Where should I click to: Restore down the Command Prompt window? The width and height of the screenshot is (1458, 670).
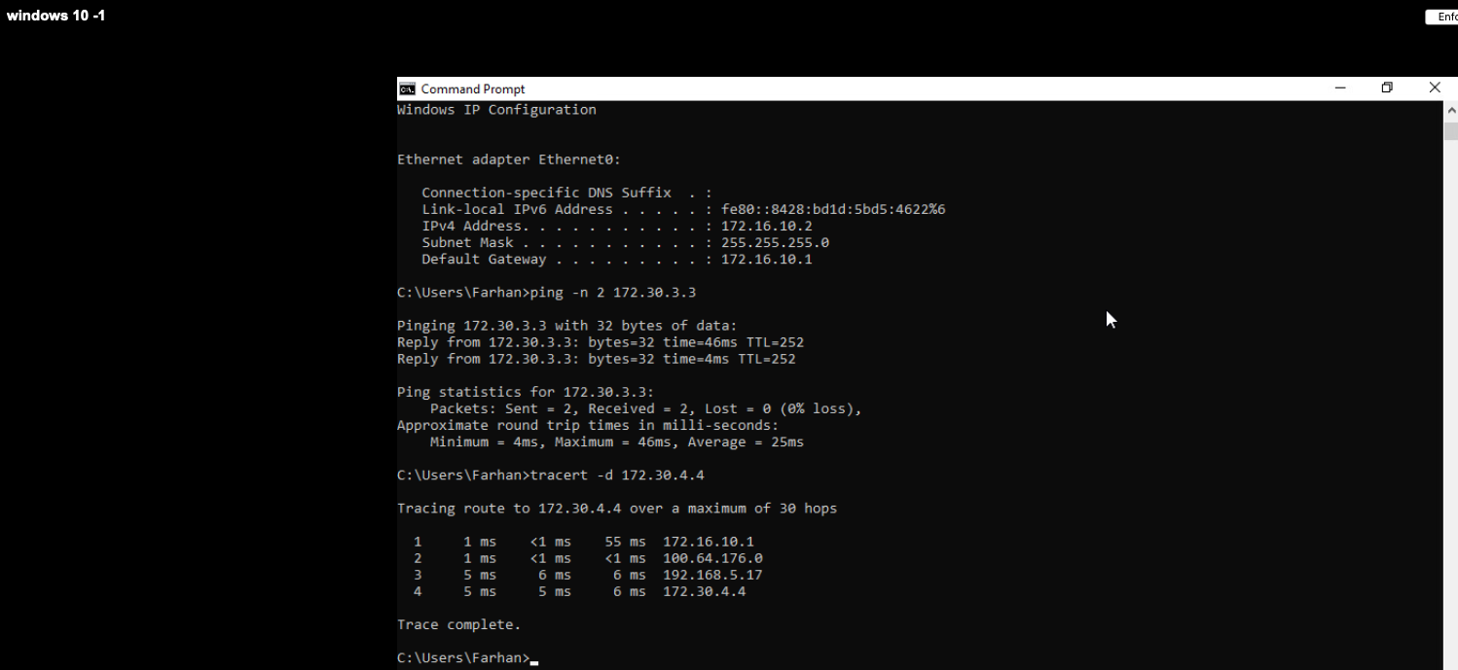pyautogui.click(x=1387, y=88)
